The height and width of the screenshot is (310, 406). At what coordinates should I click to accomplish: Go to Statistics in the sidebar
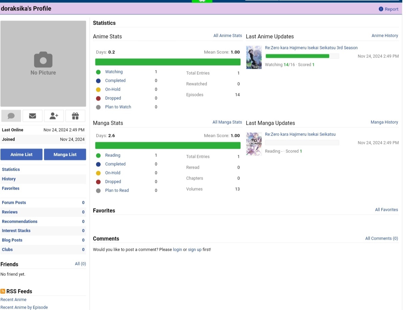[x=11, y=169]
